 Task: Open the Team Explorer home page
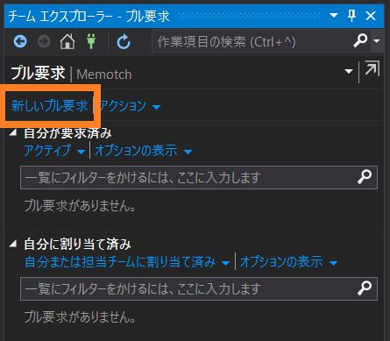pos(67,41)
